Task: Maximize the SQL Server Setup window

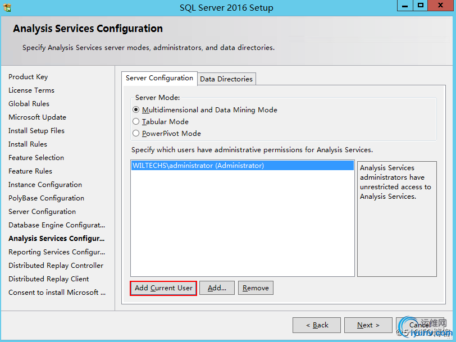Action: pyautogui.click(x=420, y=5)
